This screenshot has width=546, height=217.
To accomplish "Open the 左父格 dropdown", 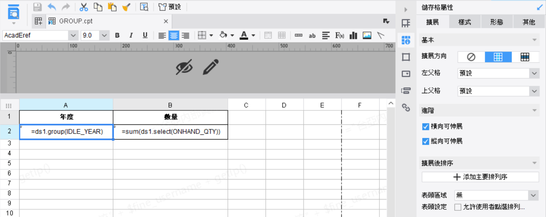I will tap(498, 73).
